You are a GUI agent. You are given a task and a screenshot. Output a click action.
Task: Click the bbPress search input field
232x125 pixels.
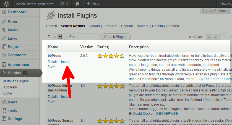(82, 37)
